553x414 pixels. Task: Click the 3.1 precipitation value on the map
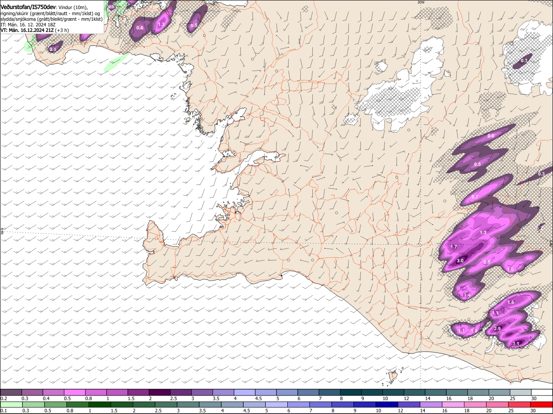click(x=516, y=344)
